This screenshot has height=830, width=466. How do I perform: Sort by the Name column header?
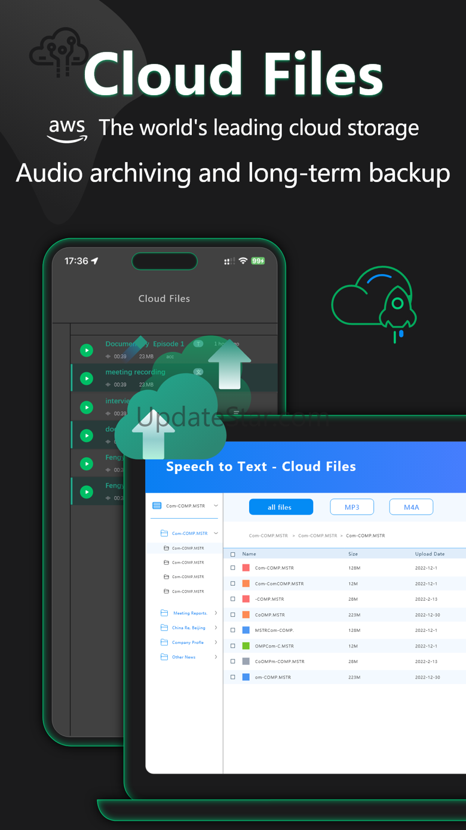249,554
